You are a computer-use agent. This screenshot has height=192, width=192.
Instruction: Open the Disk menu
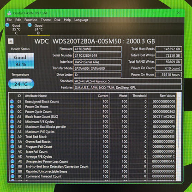(x=57, y=20)
